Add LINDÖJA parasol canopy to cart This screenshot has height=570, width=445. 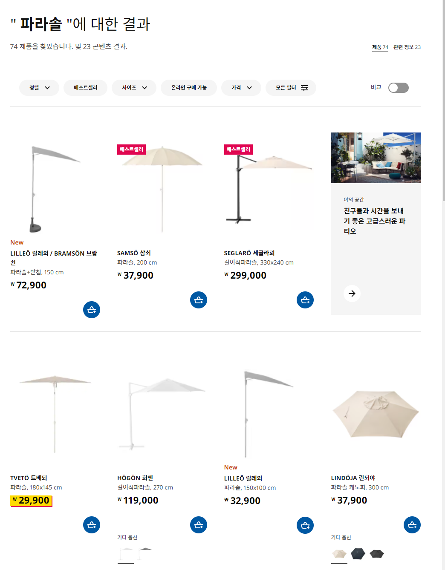(412, 525)
